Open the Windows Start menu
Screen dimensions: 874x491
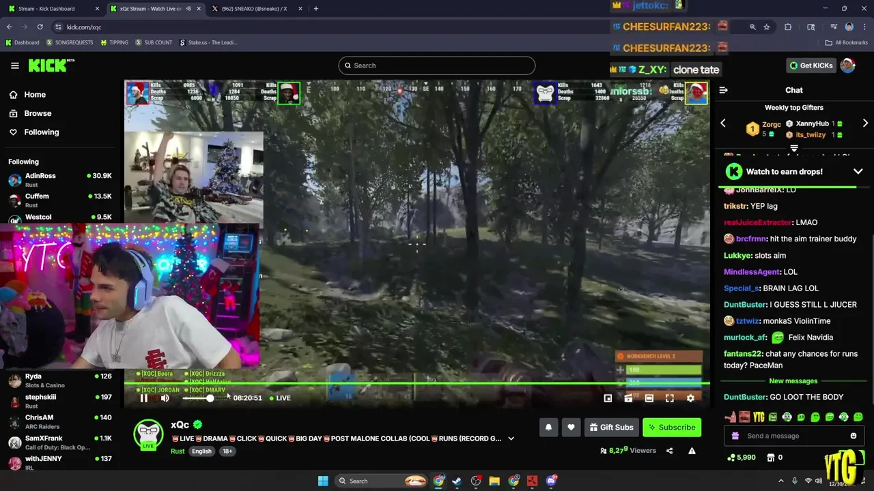tap(323, 481)
